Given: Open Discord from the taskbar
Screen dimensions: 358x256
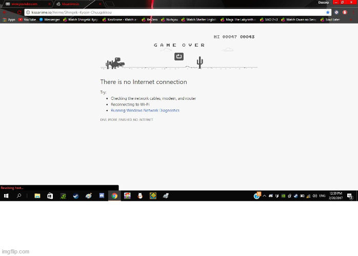Looking at the screenshot, I should (x=102, y=196).
